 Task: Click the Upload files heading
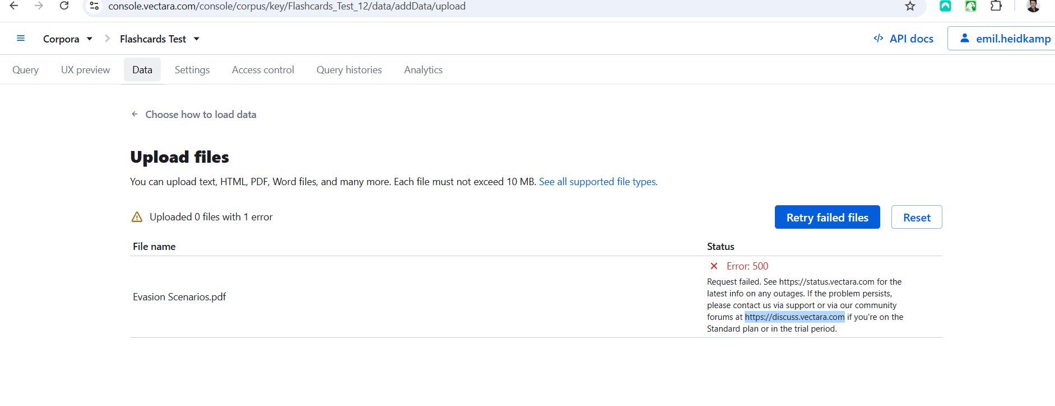point(179,157)
